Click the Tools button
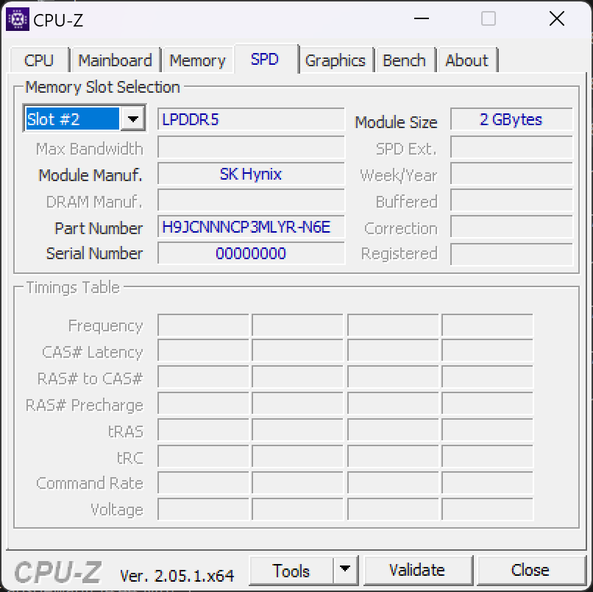The image size is (593, 592). click(x=291, y=570)
